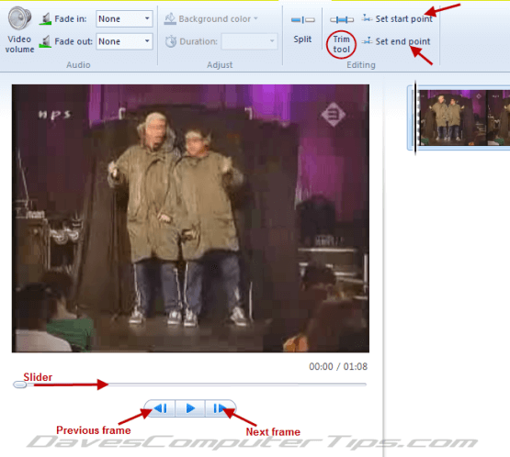Click the Background color paint bucket icon
Viewport: 510px width, 457px height.
(170, 19)
